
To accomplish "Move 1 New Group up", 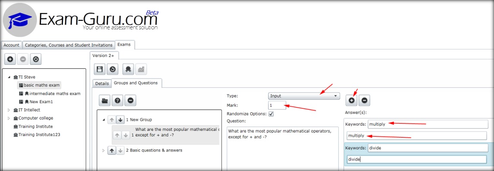I will [x=112, y=120].
